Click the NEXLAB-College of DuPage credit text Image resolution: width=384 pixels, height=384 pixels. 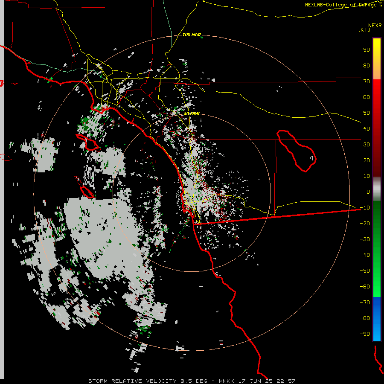pos(343,5)
